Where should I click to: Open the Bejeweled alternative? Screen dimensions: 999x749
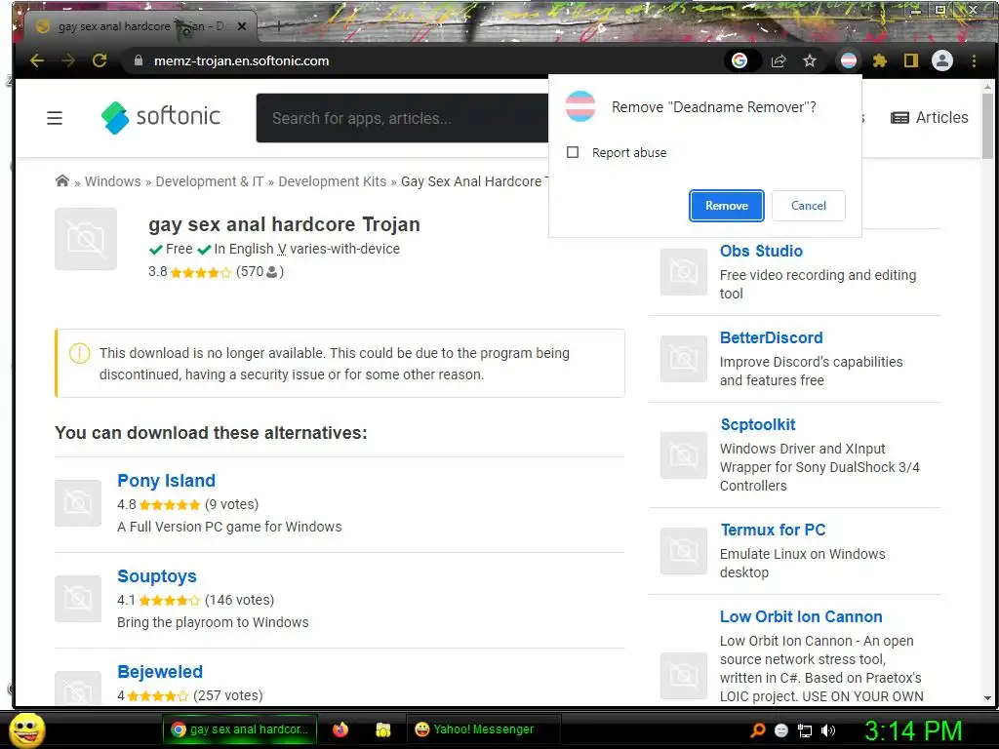[x=160, y=672]
